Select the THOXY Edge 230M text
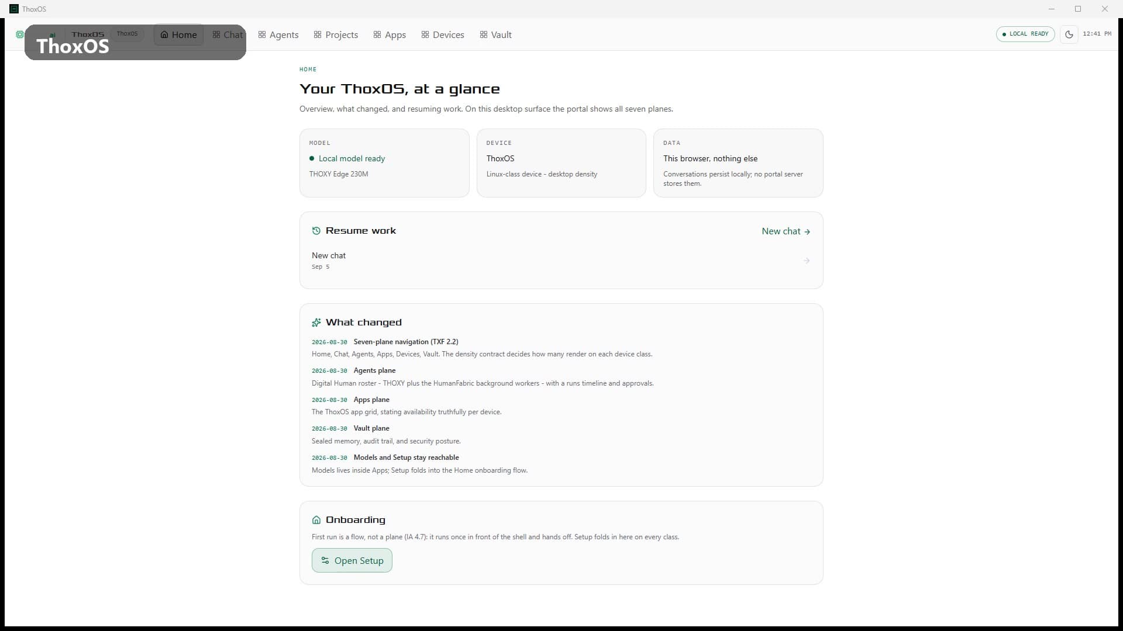Screen dimensions: 1123x631 (x=339, y=174)
